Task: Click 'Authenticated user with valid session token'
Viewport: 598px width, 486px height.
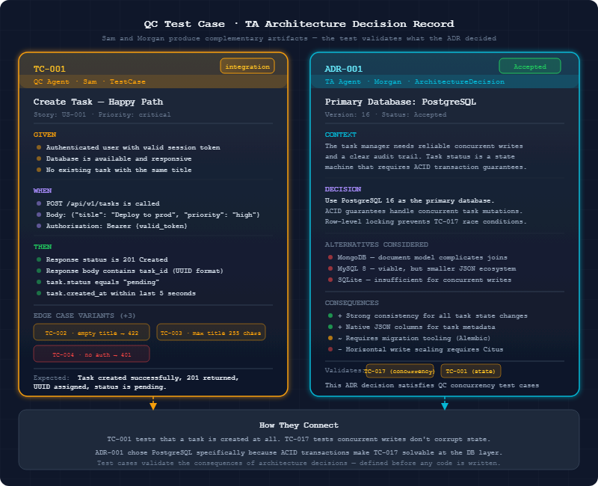Action: 133,147
